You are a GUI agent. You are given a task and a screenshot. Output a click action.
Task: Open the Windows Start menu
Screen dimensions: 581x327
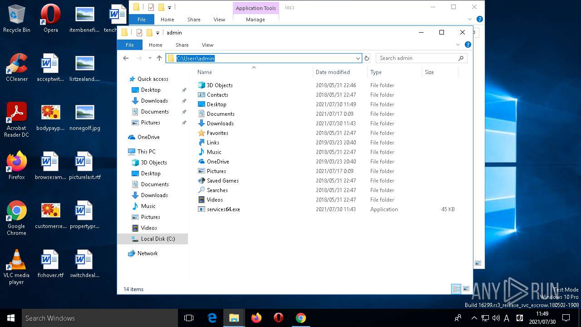point(11,318)
